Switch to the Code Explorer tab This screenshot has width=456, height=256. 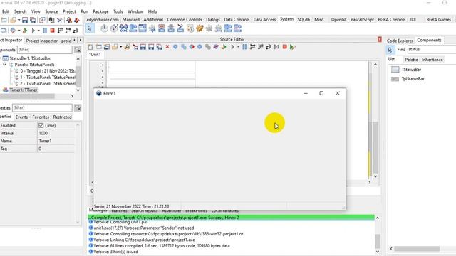pyautogui.click(x=400, y=41)
